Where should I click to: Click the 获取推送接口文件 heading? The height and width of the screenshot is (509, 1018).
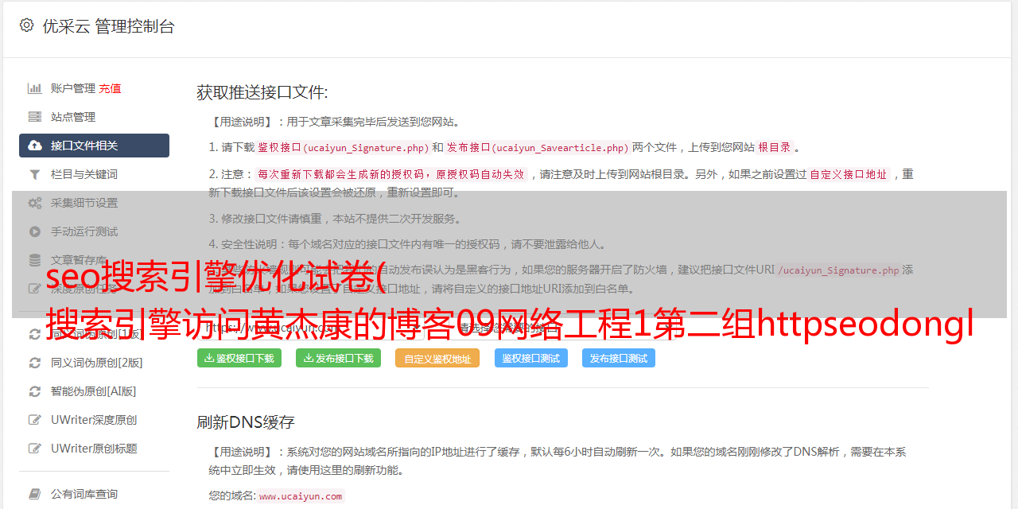[x=262, y=92]
